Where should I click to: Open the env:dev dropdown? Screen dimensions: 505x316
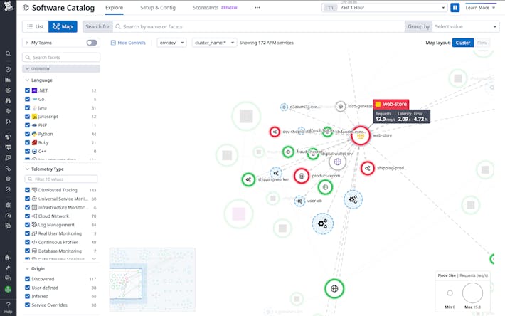[171, 43]
